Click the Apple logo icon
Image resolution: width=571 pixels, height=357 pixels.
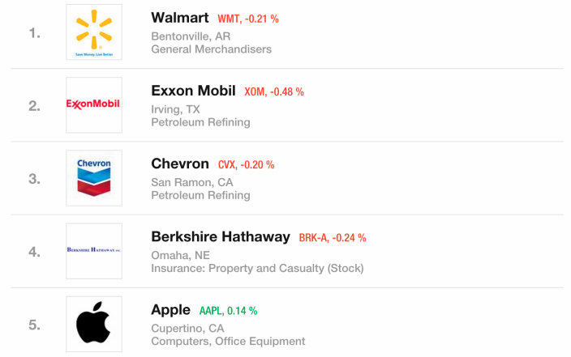[x=94, y=324]
